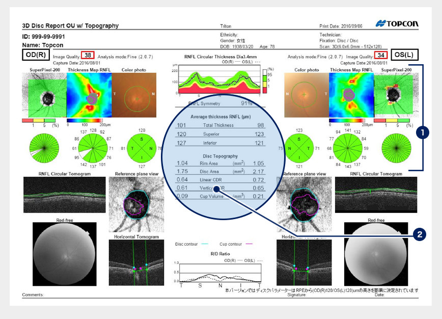Open the right eye Color photo
Screen dimensions: 442x319
pos(134,95)
